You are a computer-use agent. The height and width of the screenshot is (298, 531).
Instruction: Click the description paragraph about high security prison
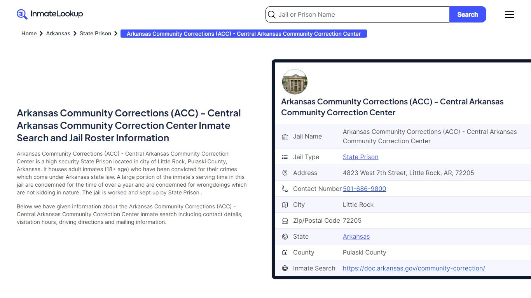(x=132, y=173)
